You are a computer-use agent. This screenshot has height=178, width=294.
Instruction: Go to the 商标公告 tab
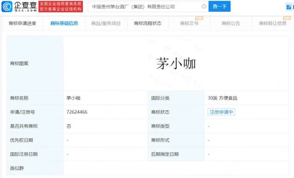(x=231, y=23)
